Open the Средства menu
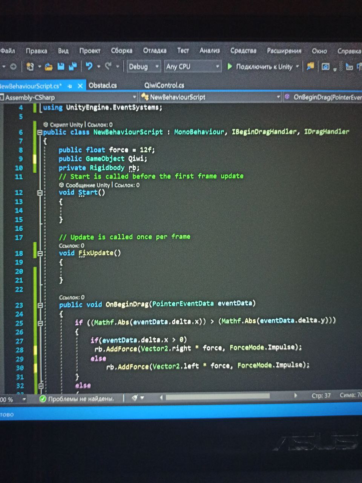This screenshot has width=362, height=483. pyautogui.click(x=243, y=51)
